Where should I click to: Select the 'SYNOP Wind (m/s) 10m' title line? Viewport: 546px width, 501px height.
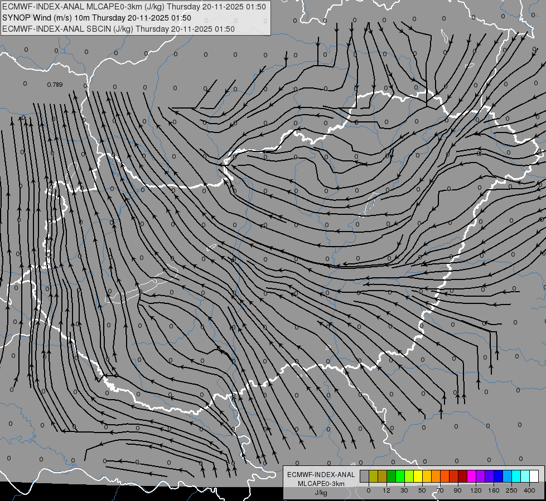pos(96,18)
